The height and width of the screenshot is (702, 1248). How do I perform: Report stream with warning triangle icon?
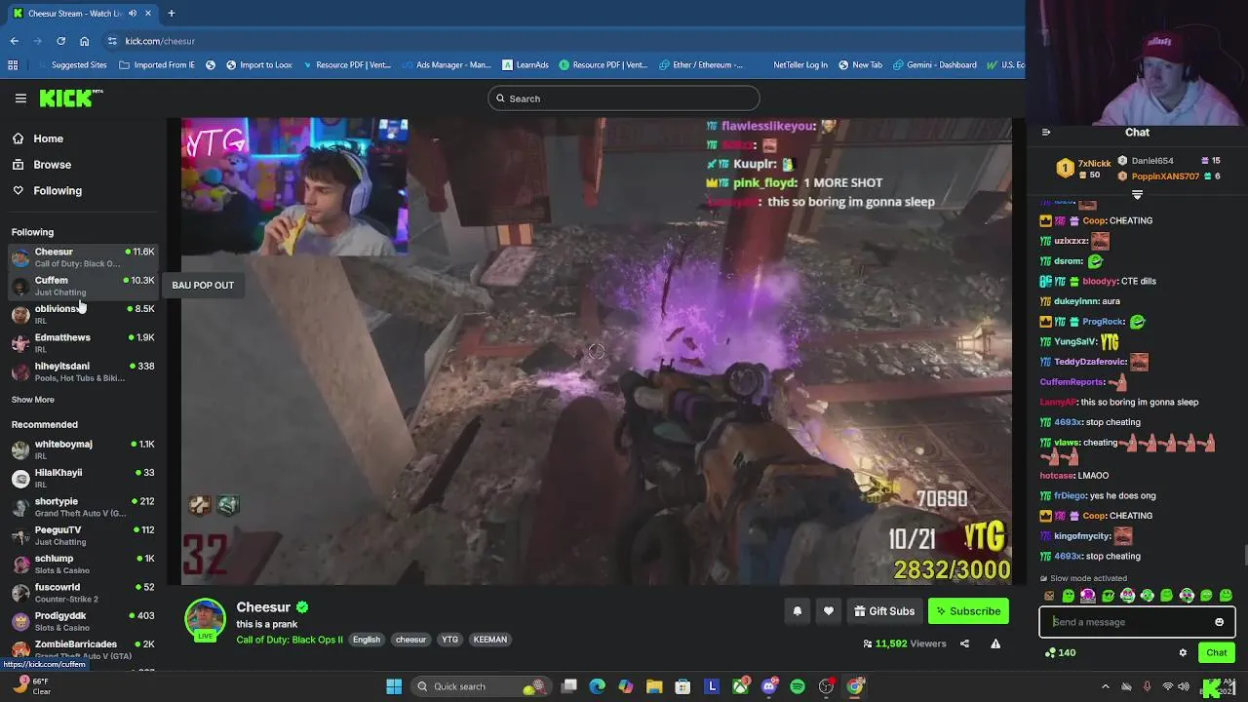pos(995,643)
